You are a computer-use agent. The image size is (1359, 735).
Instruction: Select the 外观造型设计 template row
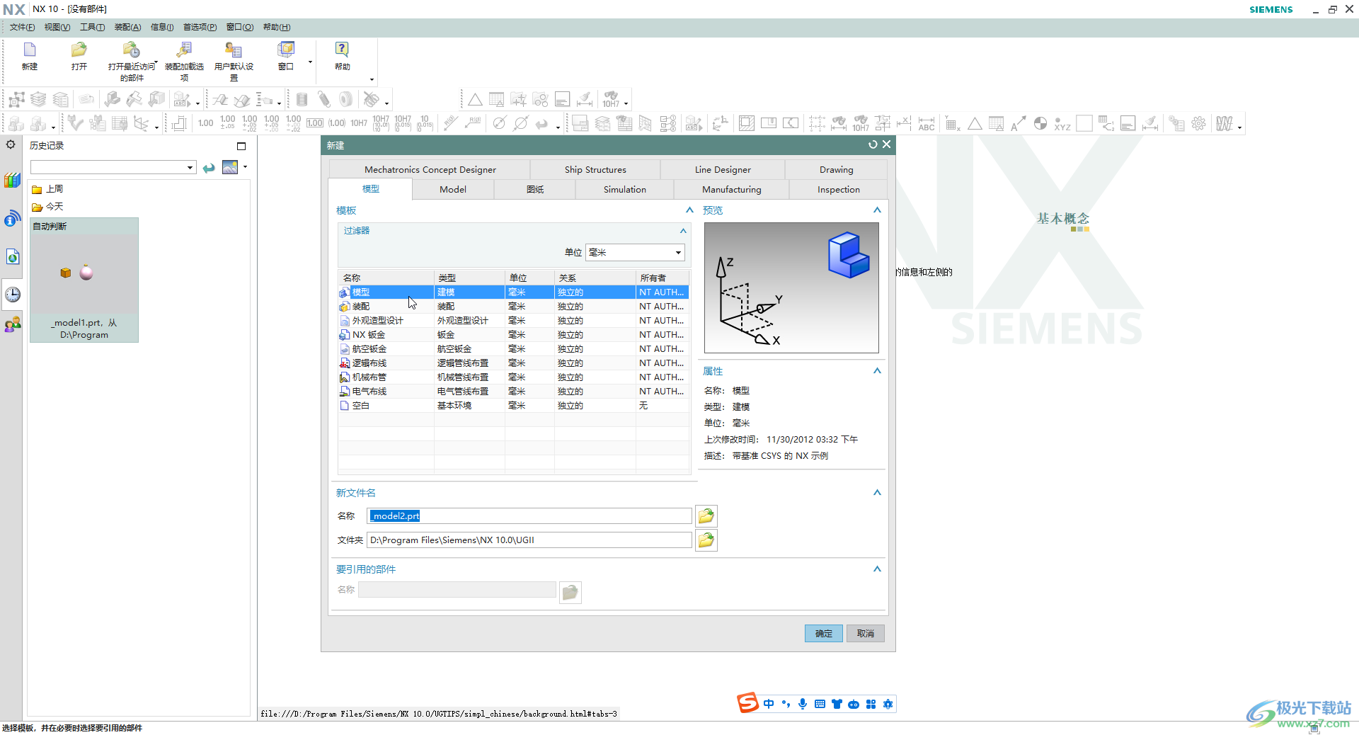pyautogui.click(x=513, y=321)
